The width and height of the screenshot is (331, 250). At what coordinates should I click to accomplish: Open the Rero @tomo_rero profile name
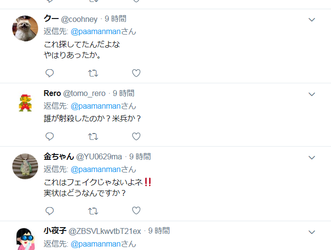pyautogui.click(x=74, y=94)
